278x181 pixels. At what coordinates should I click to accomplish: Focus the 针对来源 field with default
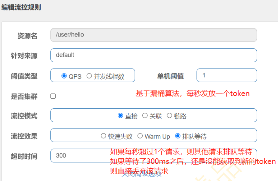click(x=153, y=55)
